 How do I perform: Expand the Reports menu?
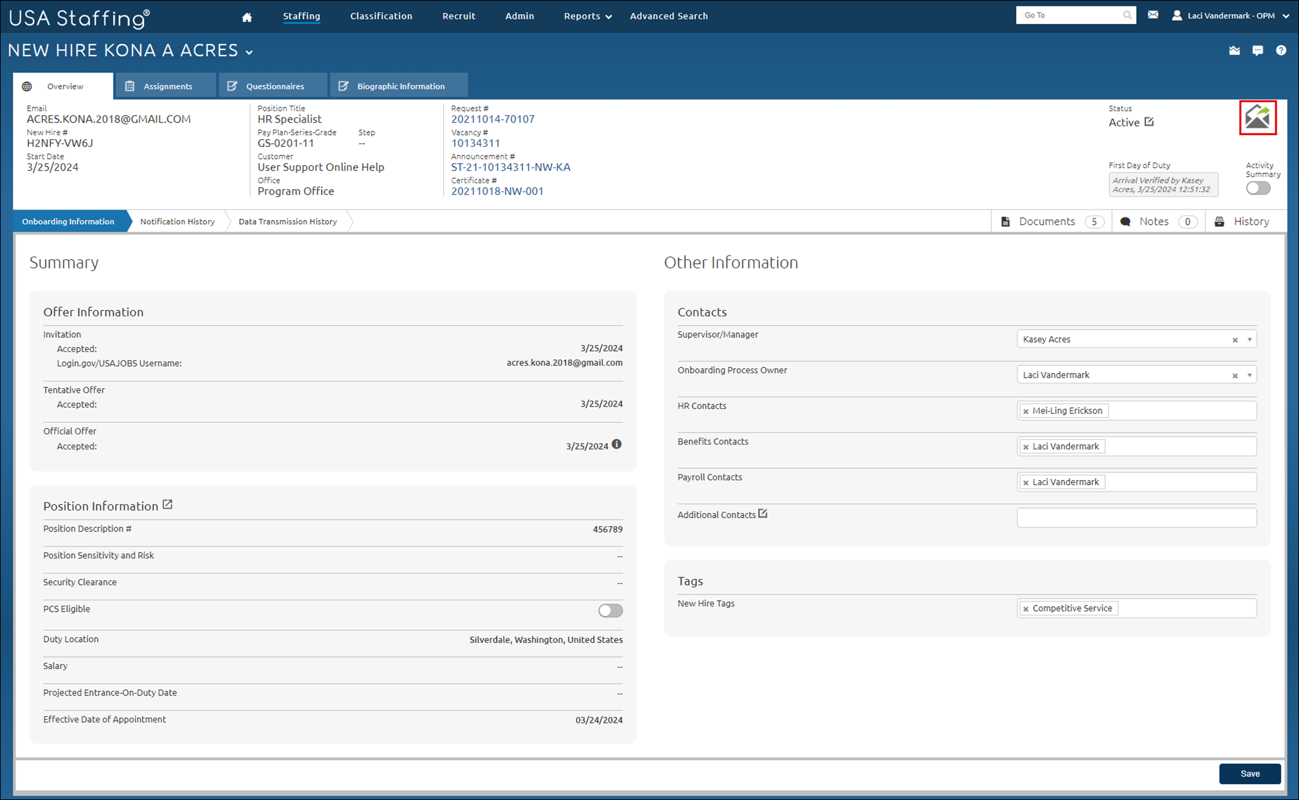coord(587,16)
